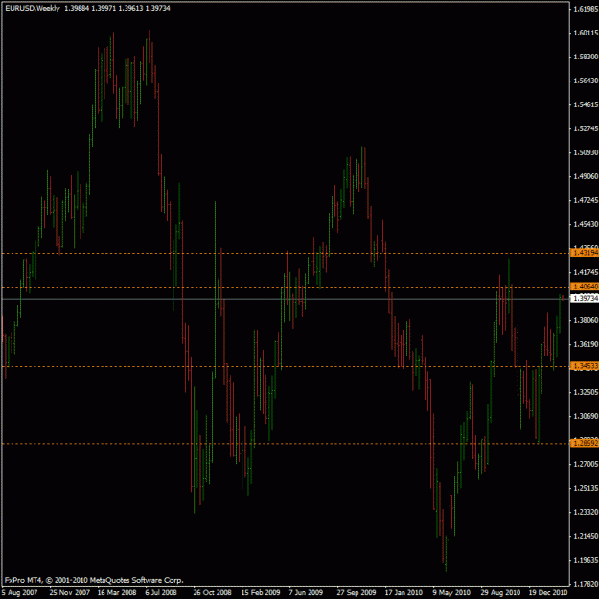This screenshot has height=599, width=599.
Task: Click the 1.60115 price axis label
Action: coord(586,33)
